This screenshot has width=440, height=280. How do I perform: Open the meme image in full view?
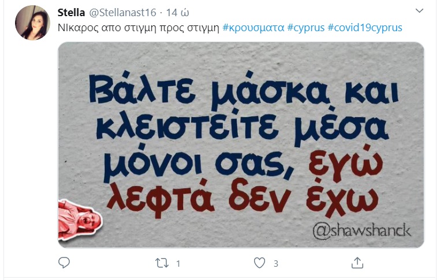[241, 145]
